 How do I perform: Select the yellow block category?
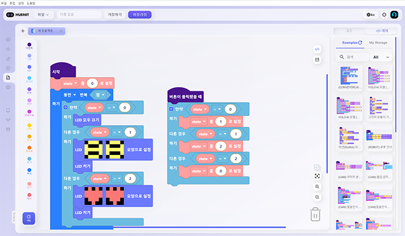(29, 127)
